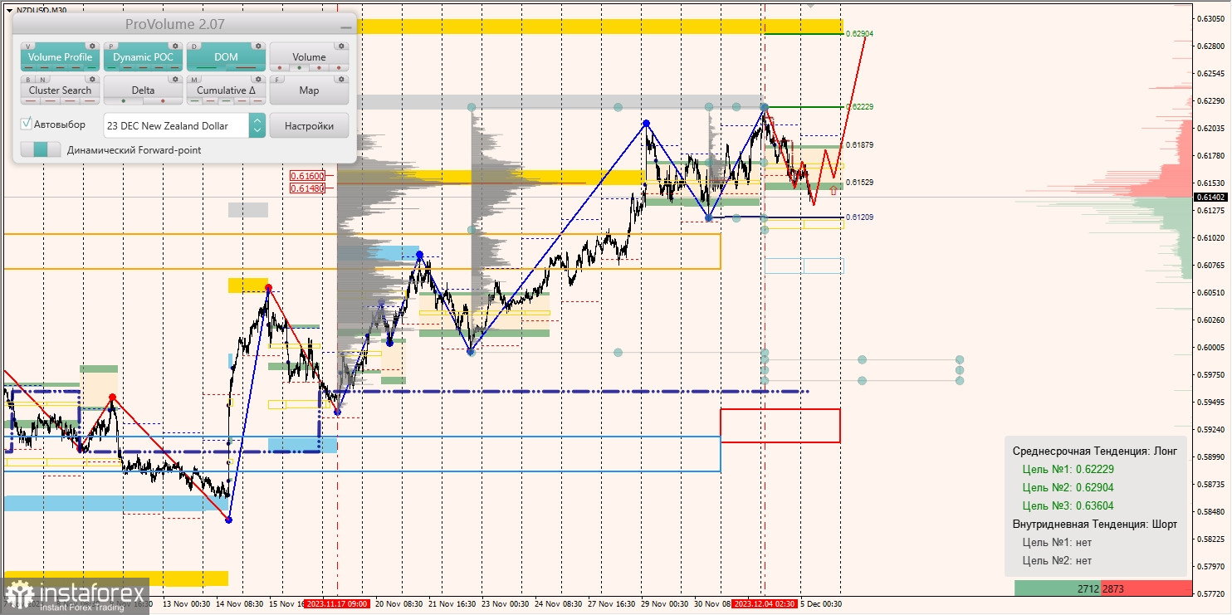This screenshot has height=615, width=1232.
Task: Click the red rectangle zone on chart
Action: tap(780, 425)
